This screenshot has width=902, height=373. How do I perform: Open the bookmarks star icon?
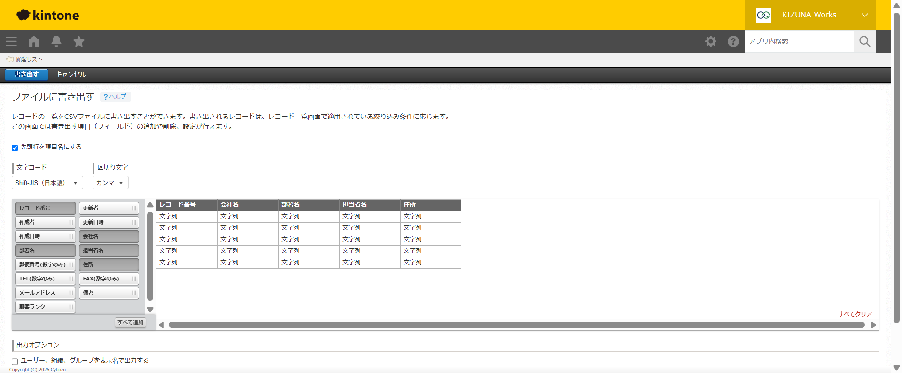[x=79, y=41]
